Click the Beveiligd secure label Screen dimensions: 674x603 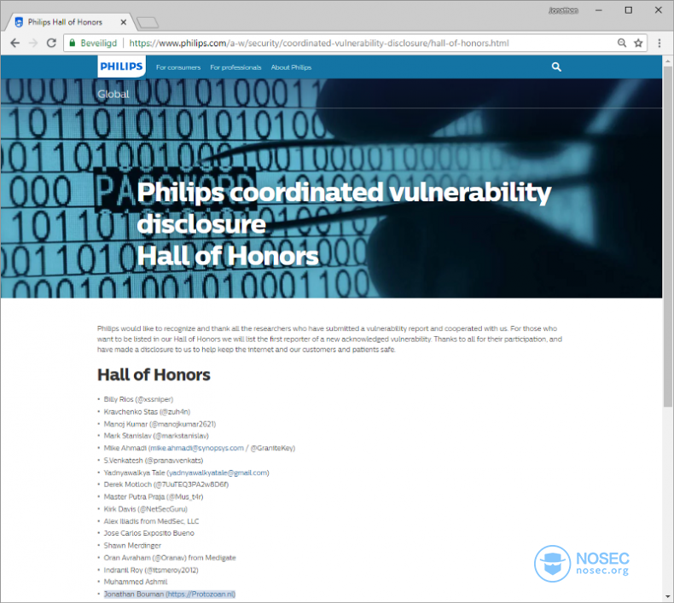coord(98,43)
